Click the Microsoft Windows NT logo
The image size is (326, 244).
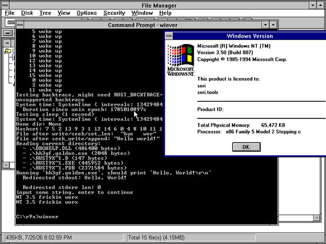[181, 60]
